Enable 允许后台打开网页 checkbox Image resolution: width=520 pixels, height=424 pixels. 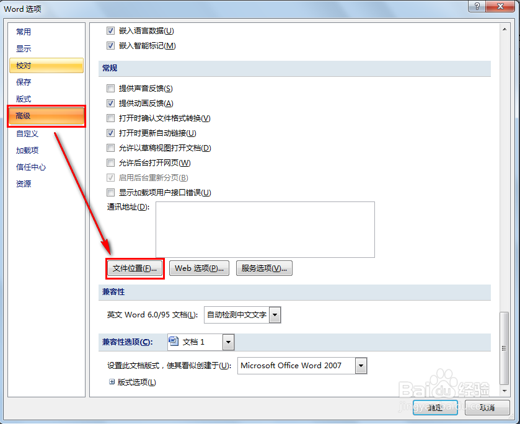point(110,162)
